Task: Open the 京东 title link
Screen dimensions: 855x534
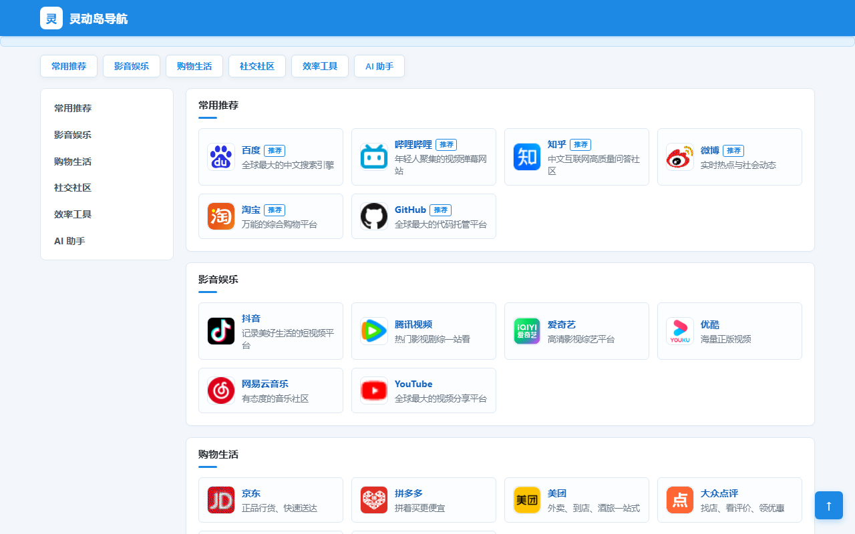Action: click(x=251, y=493)
